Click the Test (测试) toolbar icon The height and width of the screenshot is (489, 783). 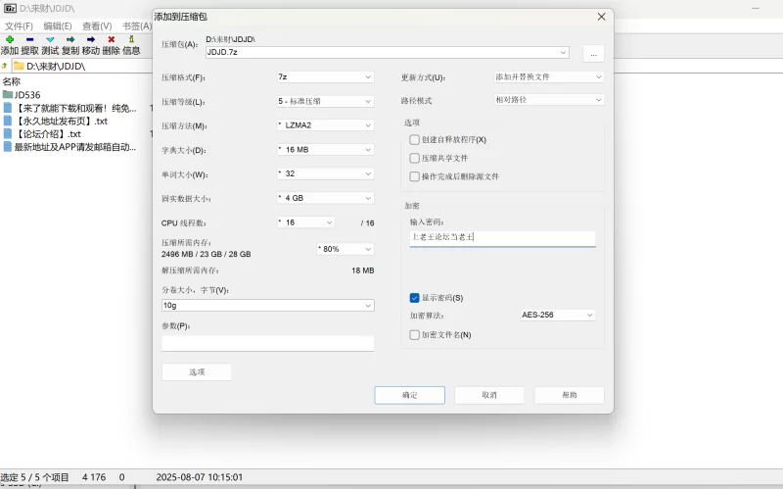pyautogui.click(x=50, y=39)
